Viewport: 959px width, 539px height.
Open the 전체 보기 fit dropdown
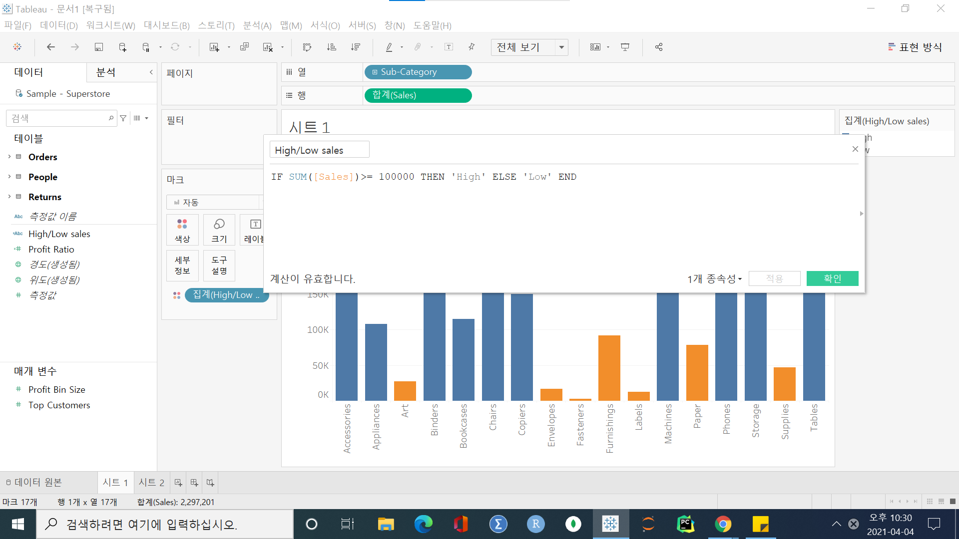click(561, 47)
